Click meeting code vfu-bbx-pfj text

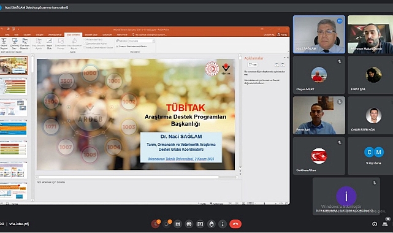(x=19, y=224)
